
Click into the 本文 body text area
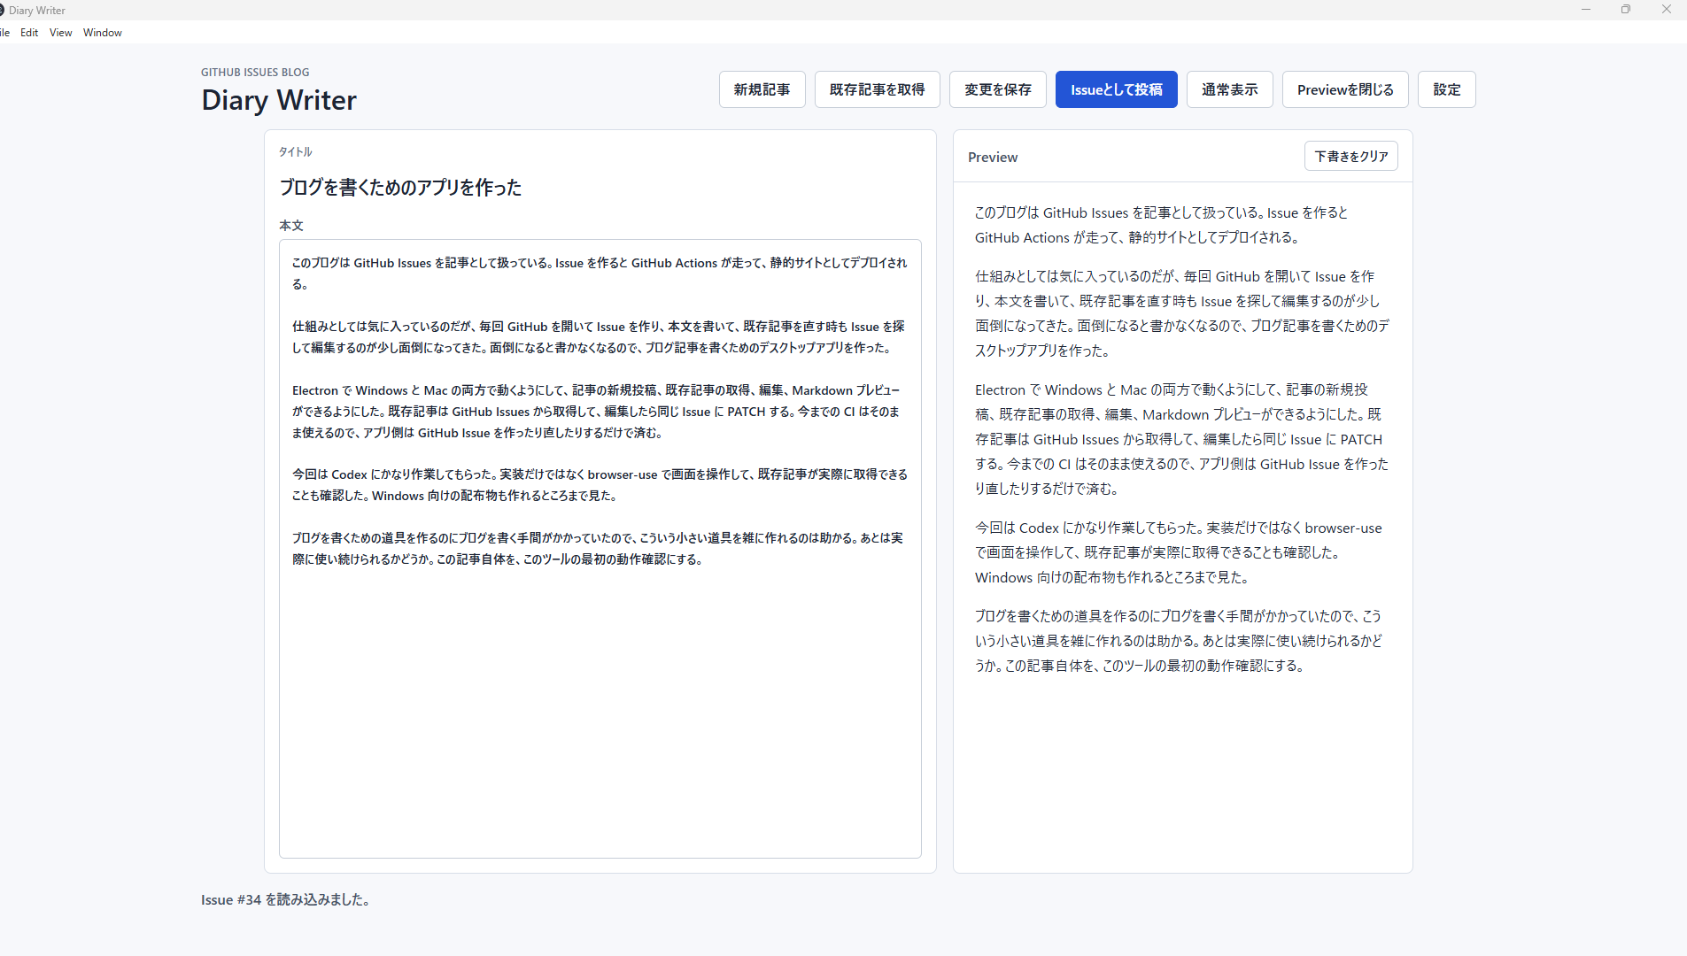pyautogui.click(x=600, y=548)
